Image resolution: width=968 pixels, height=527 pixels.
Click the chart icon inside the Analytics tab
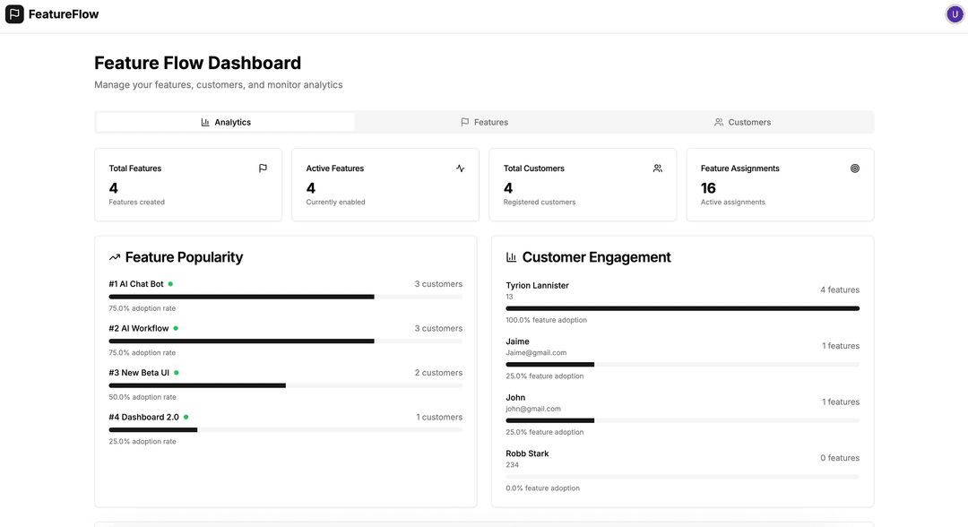click(x=205, y=121)
